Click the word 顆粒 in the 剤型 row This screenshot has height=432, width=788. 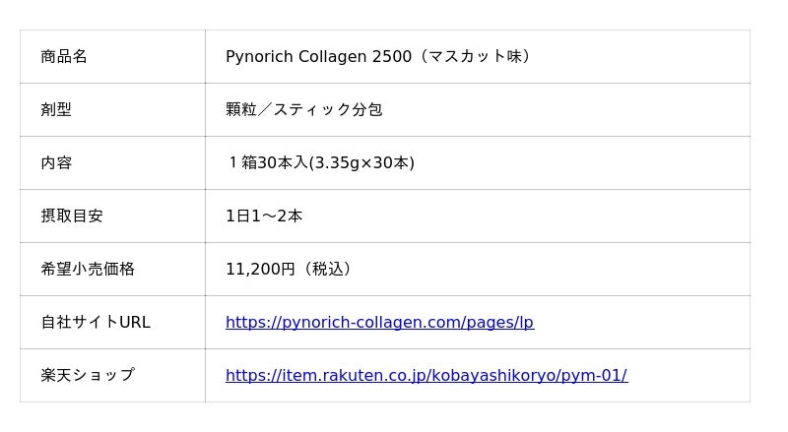(241, 109)
